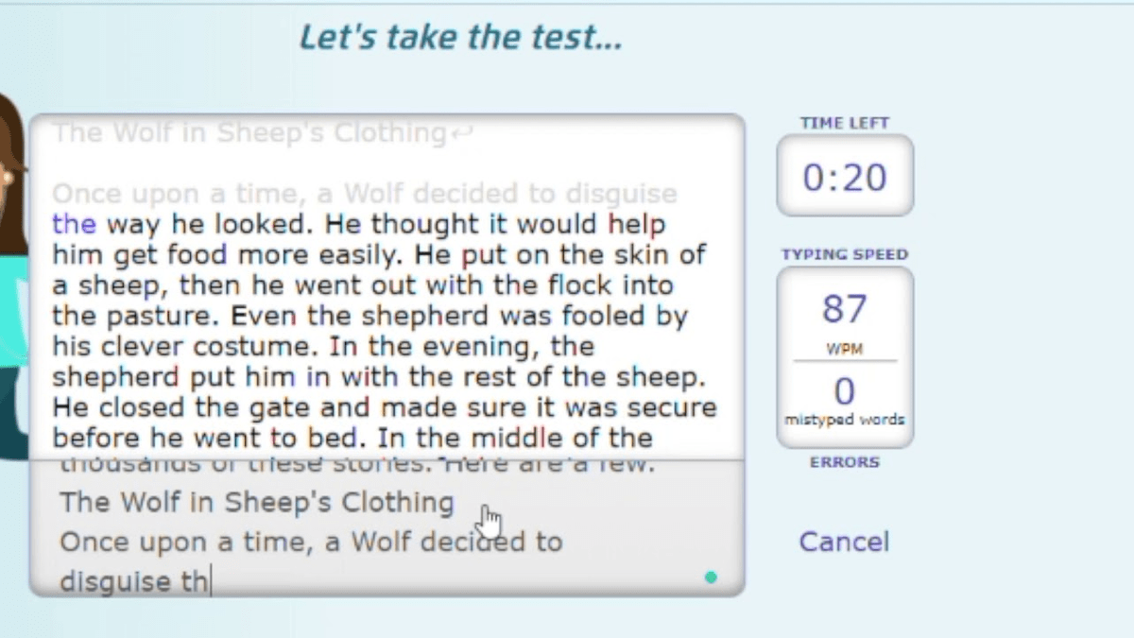Click the ERRORS label below the speed panel
1134x638 pixels.
844,462
